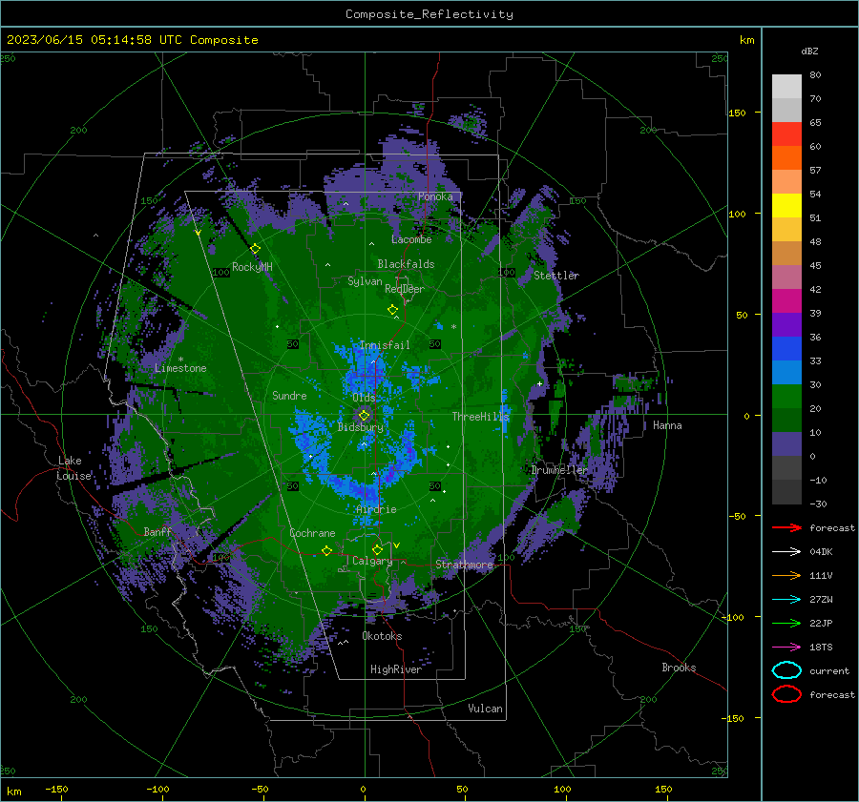Click the Drumheller city label
This screenshot has height=802, width=859.
(x=559, y=470)
